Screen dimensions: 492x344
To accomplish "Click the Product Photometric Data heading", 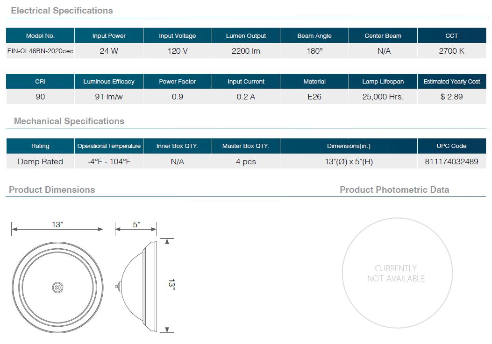I will 394,190.
